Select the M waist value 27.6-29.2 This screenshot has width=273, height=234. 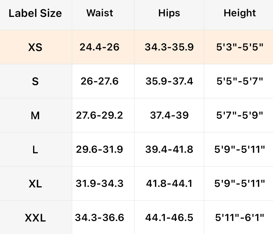pos(100,116)
